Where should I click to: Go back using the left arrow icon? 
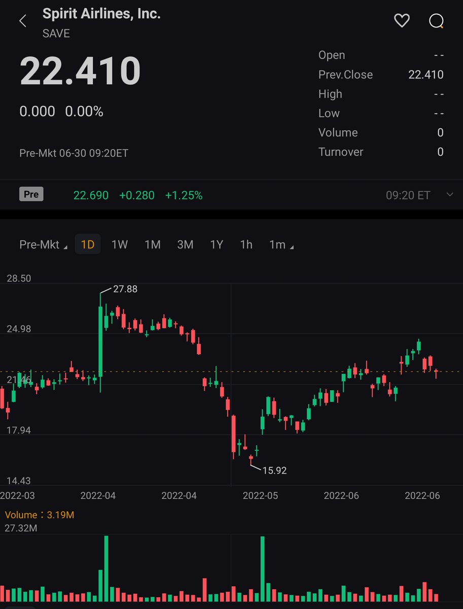(x=22, y=21)
